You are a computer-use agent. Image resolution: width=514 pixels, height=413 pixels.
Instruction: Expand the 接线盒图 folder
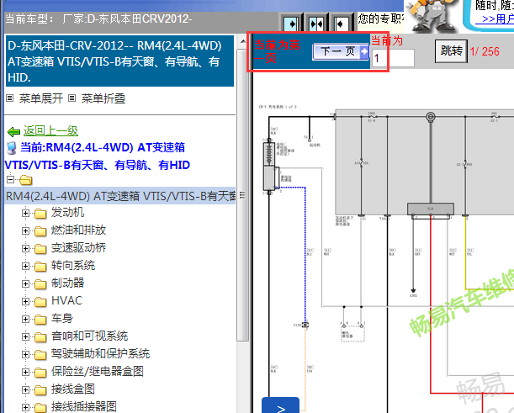click(x=25, y=390)
